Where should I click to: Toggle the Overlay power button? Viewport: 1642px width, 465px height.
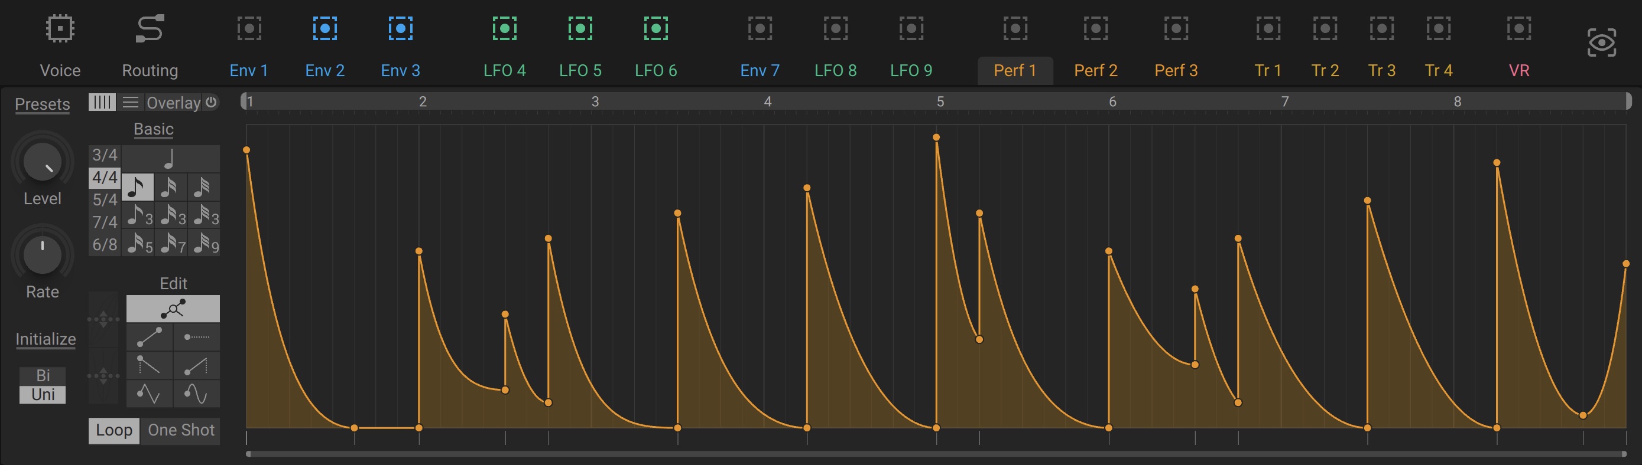click(211, 101)
